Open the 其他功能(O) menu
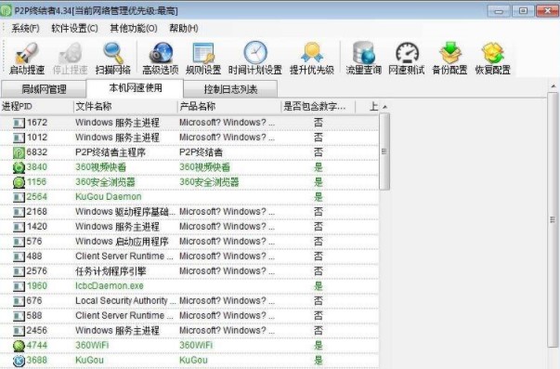Viewport: 560px width, 369px height. point(134,28)
